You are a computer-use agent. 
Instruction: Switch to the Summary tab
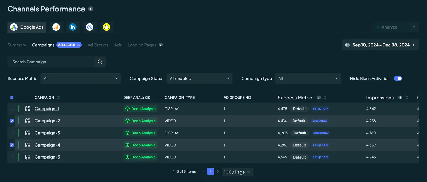point(17,45)
